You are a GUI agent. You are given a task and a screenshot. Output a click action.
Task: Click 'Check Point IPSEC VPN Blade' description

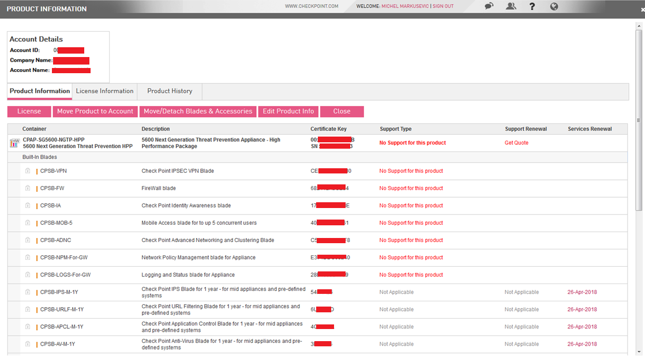178,171
